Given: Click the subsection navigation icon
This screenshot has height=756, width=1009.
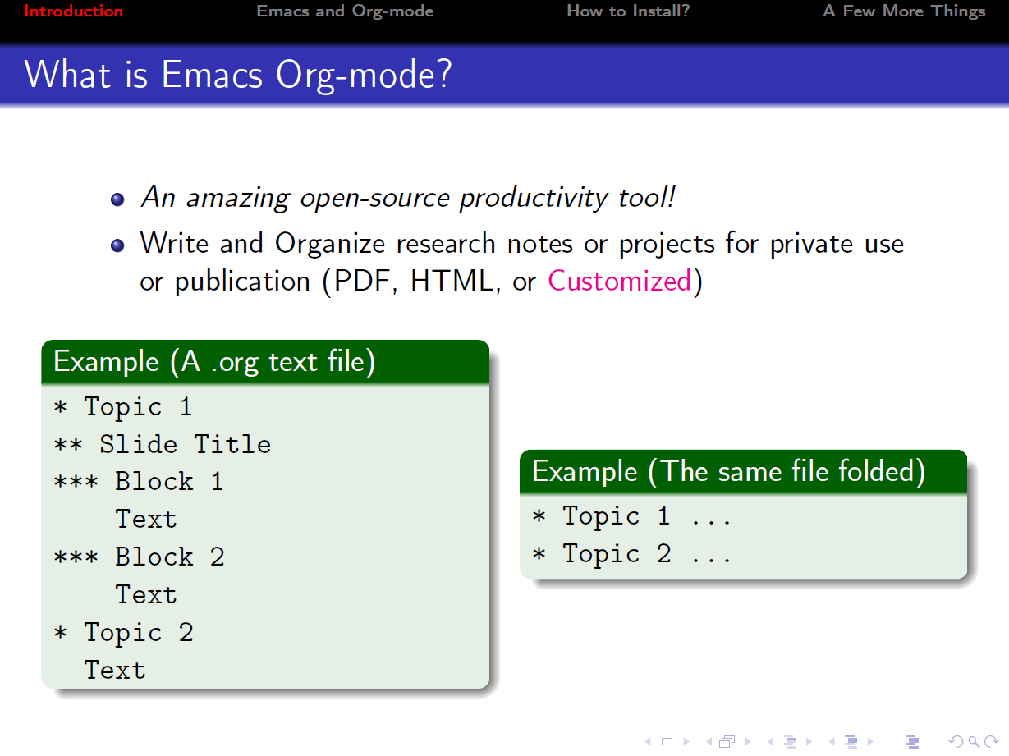Looking at the screenshot, I should [790, 742].
